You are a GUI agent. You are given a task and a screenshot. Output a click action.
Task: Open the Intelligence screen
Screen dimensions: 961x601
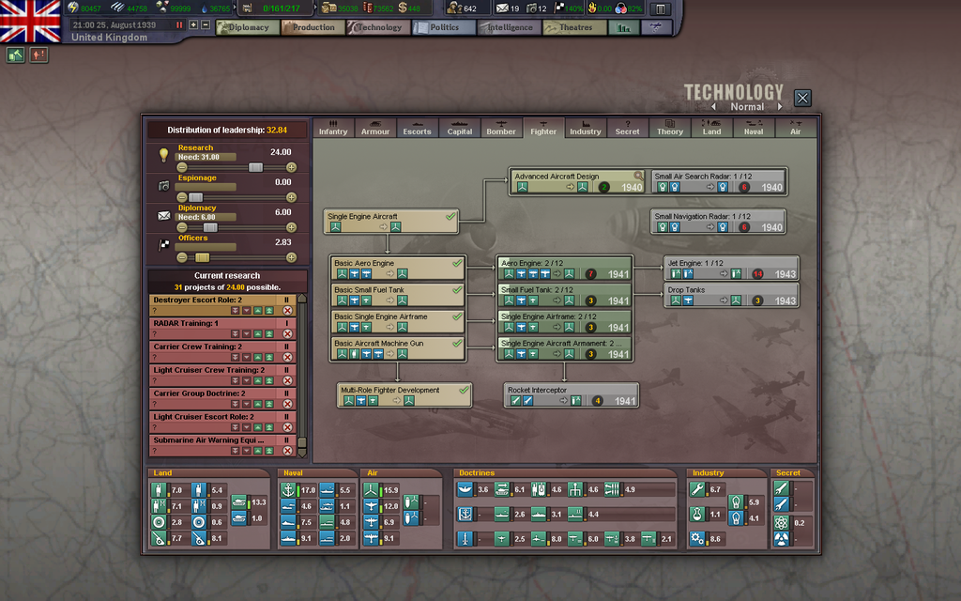pos(510,27)
